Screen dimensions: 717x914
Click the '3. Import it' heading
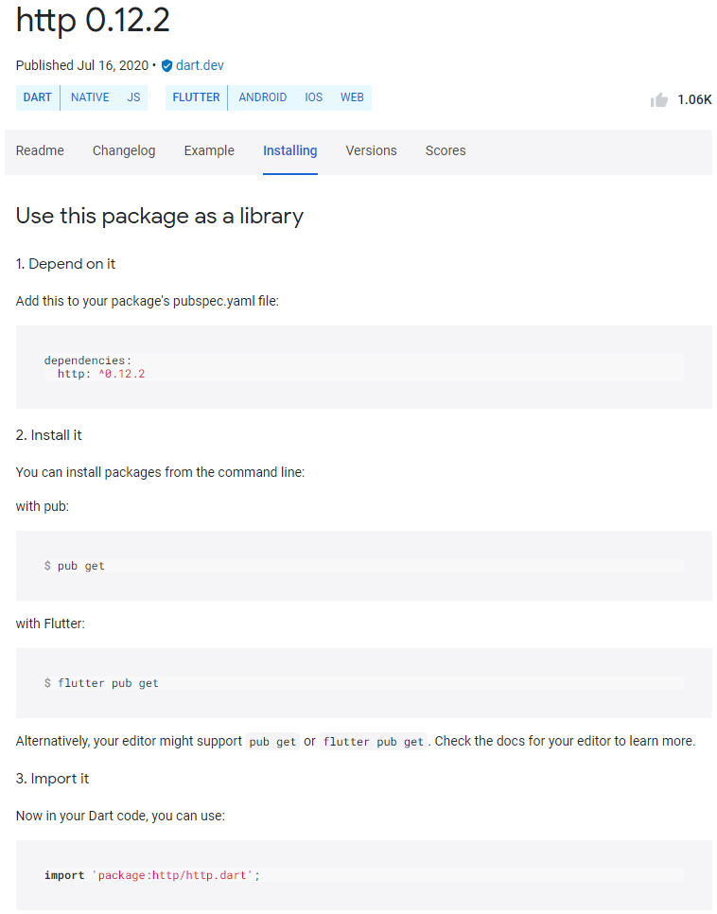click(x=52, y=779)
